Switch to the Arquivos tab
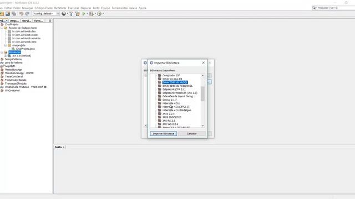Screen dimensions: 355x199 (14, 21)
